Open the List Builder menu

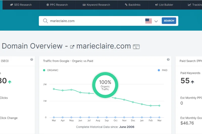pyautogui.click(x=164, y=5)
